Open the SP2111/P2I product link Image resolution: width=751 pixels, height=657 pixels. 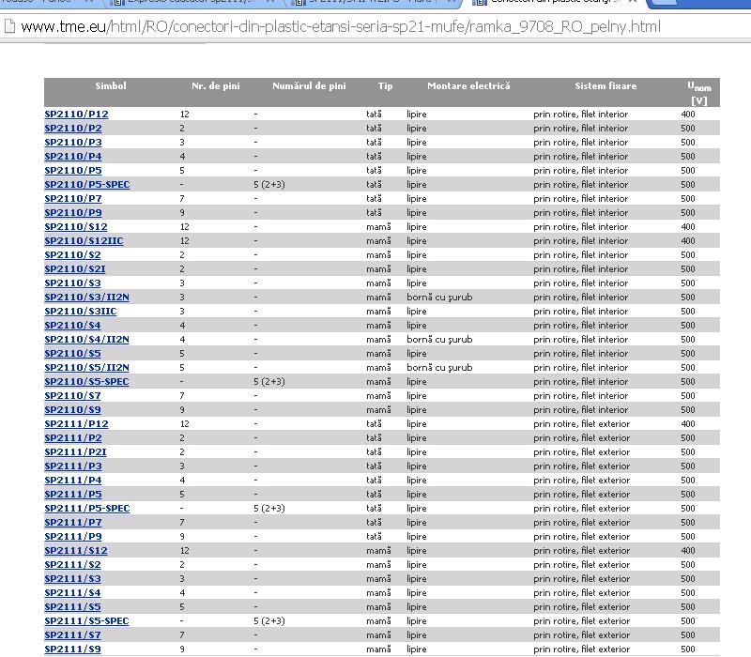[76, 452]
